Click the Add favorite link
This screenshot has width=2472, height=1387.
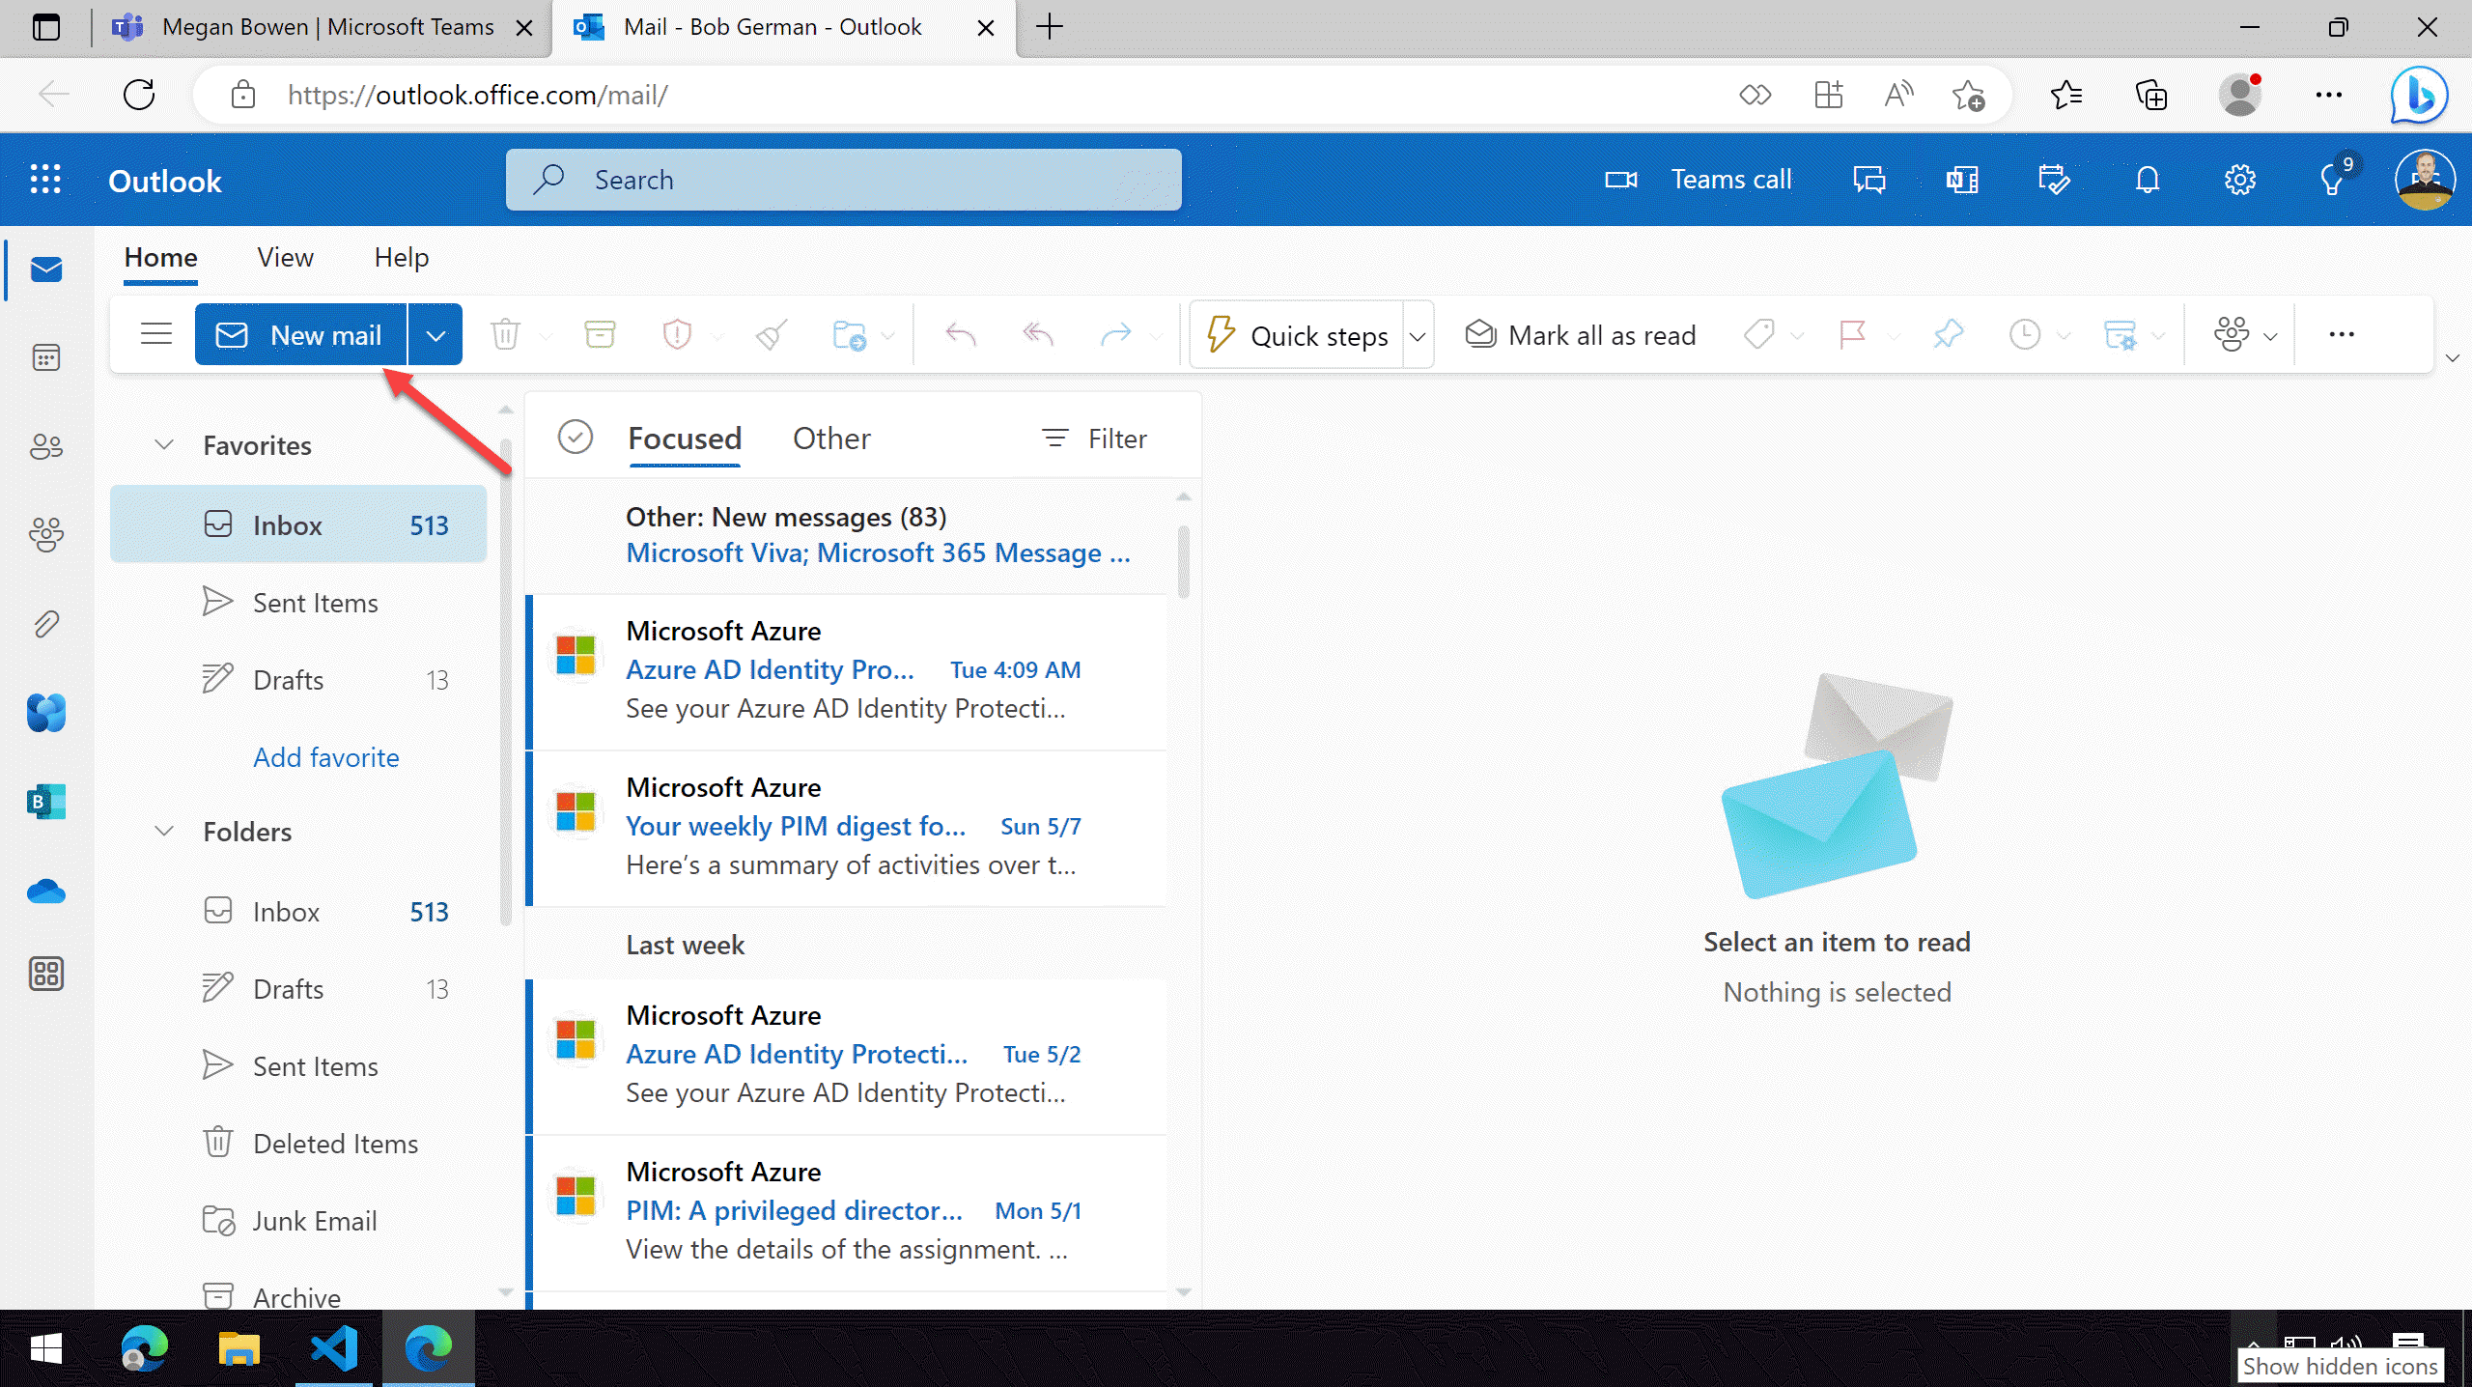click(325, 757)
